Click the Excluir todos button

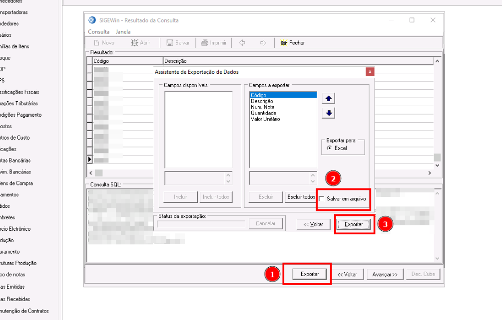301,197
